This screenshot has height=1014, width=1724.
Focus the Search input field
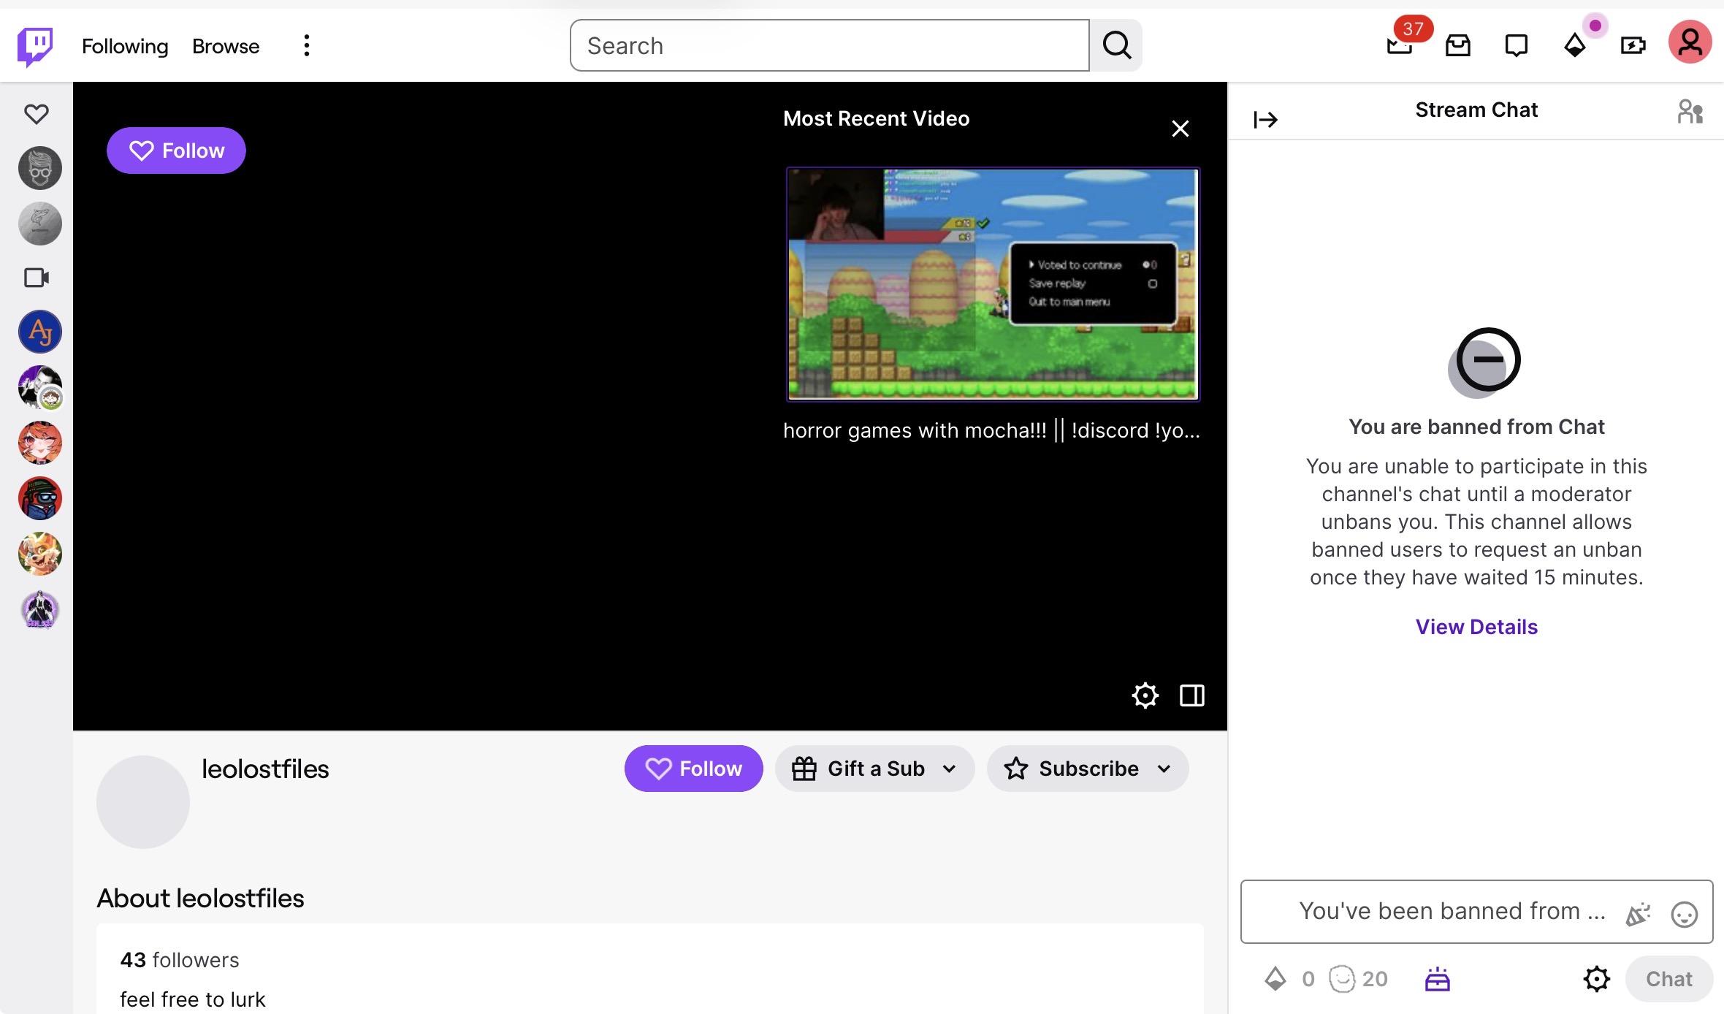[830, 45]
